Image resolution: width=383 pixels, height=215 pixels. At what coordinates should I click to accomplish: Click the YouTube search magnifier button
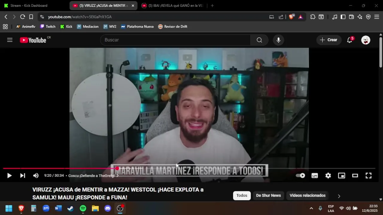259,40
